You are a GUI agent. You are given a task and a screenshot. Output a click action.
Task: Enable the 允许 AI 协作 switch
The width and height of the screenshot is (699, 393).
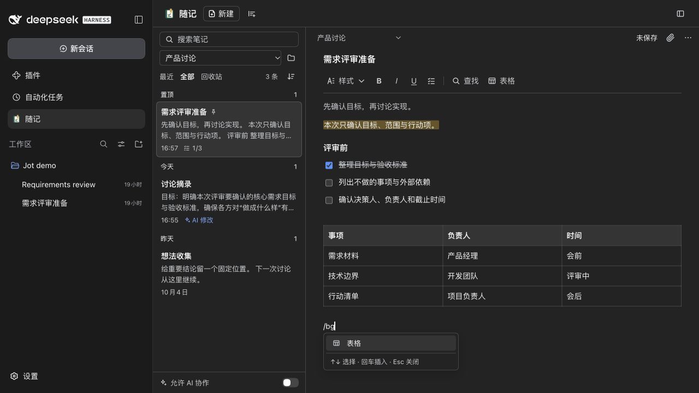click(x=291, y=383)
